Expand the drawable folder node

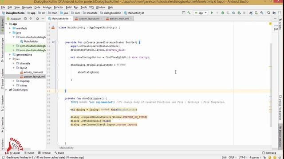click(x=14, y=63)
